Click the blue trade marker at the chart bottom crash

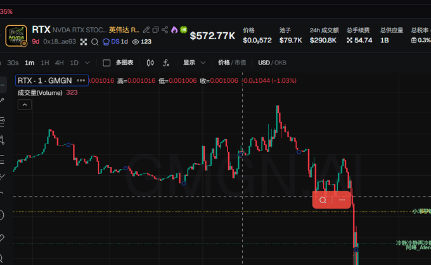(x=356, y=249)
